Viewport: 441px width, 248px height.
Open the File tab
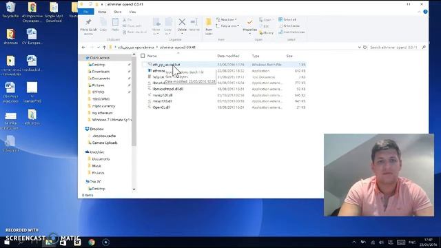click(x=86, y=12)
